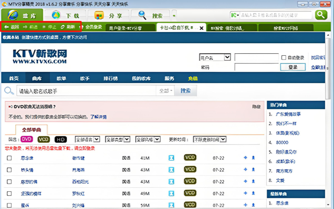This screenshot has height=209, width=334.
Task: Open the 全部 scope dropdown in song search
Action: point(165,91)
